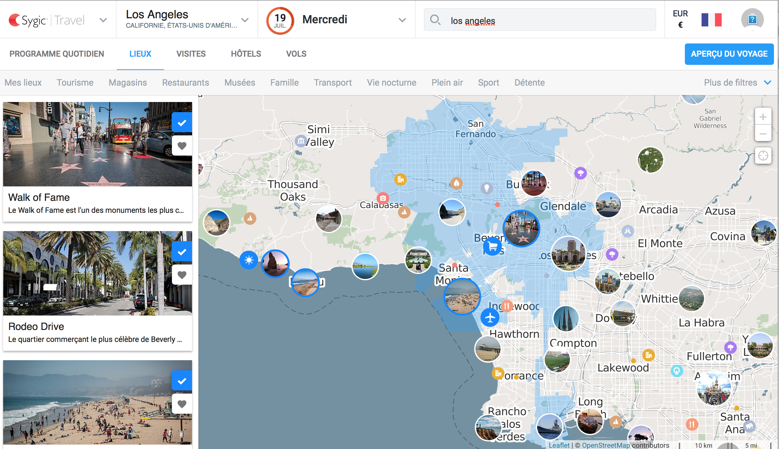Open the Programme Quotidien tab
Image resolution: width=779 pixels, height=449 pixels.
[x=57, y=54]
